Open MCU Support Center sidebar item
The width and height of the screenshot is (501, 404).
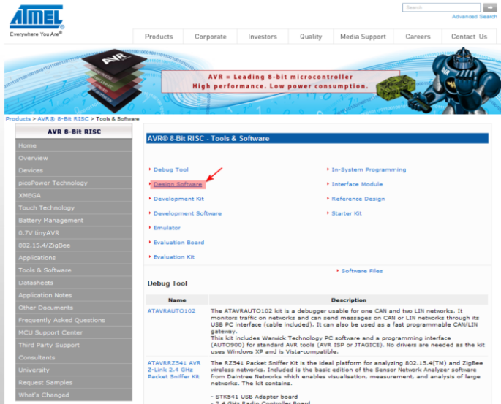click(73, 332)
